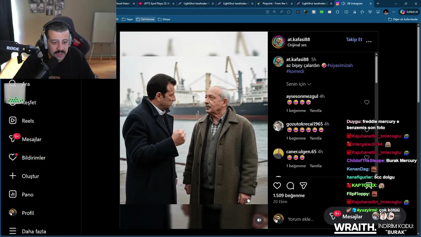421x237 pixels.
Task: Expand the Senin için comment sort dropdown
Action: point(299,84)
